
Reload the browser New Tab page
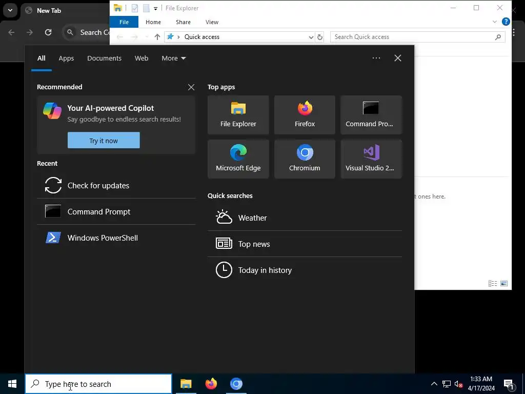(48, 32)
